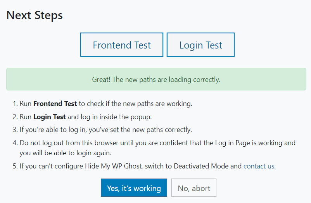Click the list number 1 marker
Viewport: 311px width, 203px height.
click(x=15, y=104)
